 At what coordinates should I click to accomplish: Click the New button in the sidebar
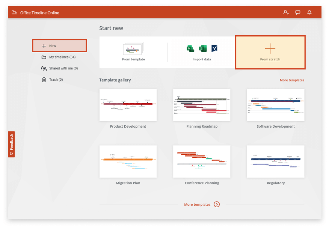59,45
